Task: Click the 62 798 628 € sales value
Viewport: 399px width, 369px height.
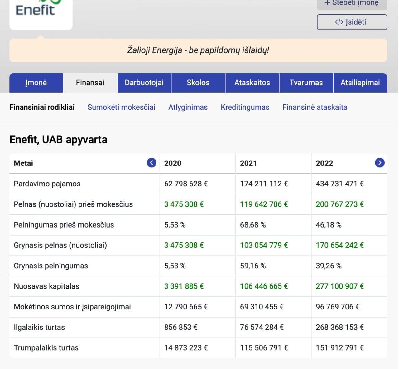Action: point(186,184)
